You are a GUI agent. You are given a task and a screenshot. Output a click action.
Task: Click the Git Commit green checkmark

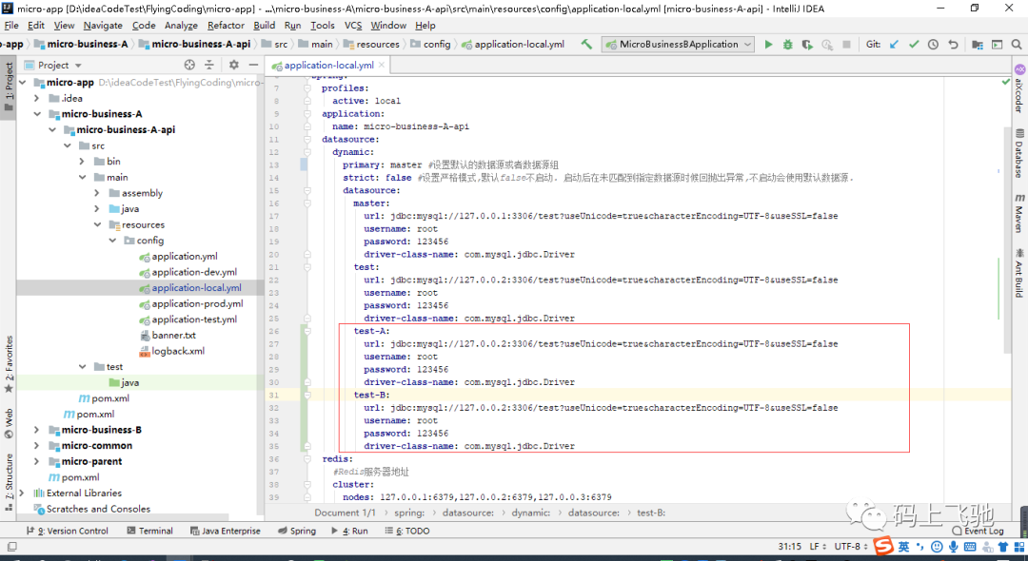(914, 45)
